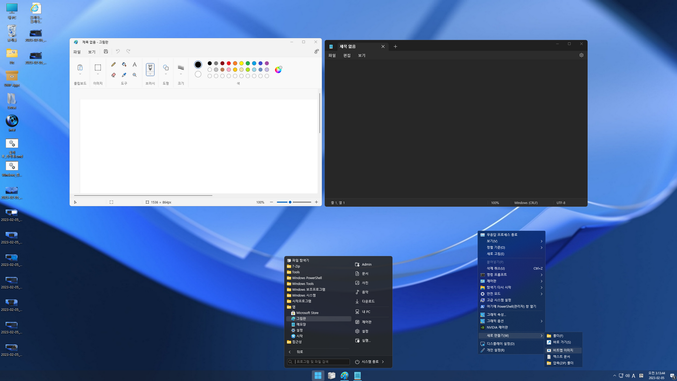This screenshot has height=381, width=677.
Task: Select the Eraser tool in Paint
Action: pos(114,75)
